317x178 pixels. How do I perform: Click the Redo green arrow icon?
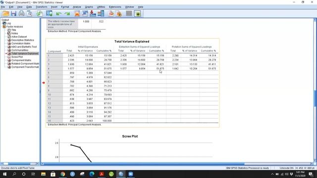point(67,14)
